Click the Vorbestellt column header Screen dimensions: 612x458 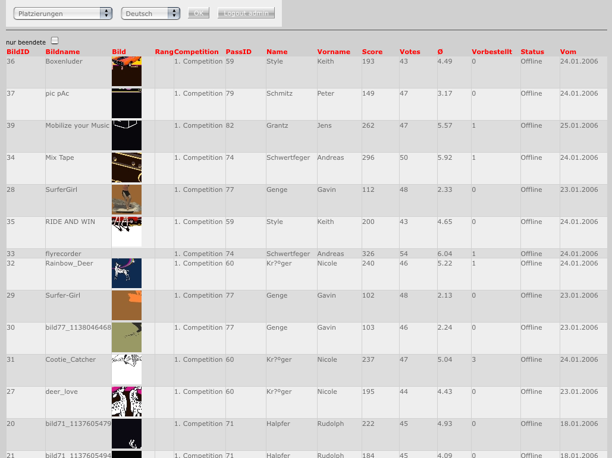tap(491, 52)
